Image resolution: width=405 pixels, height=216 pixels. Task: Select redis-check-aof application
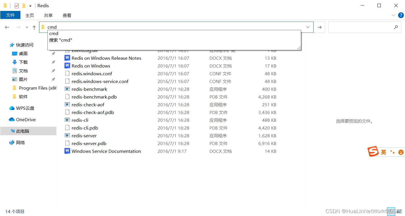click(x=88, y=105)
